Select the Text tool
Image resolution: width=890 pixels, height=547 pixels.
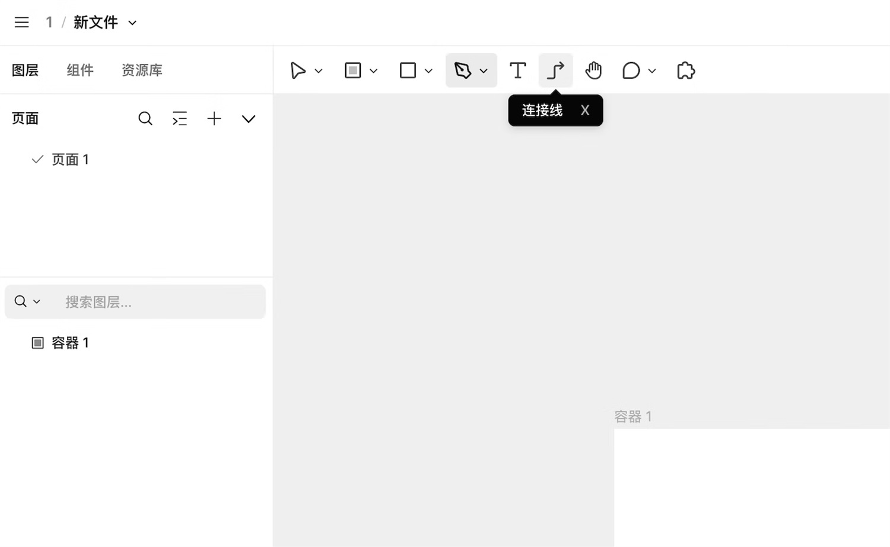(x=518, y=71)
